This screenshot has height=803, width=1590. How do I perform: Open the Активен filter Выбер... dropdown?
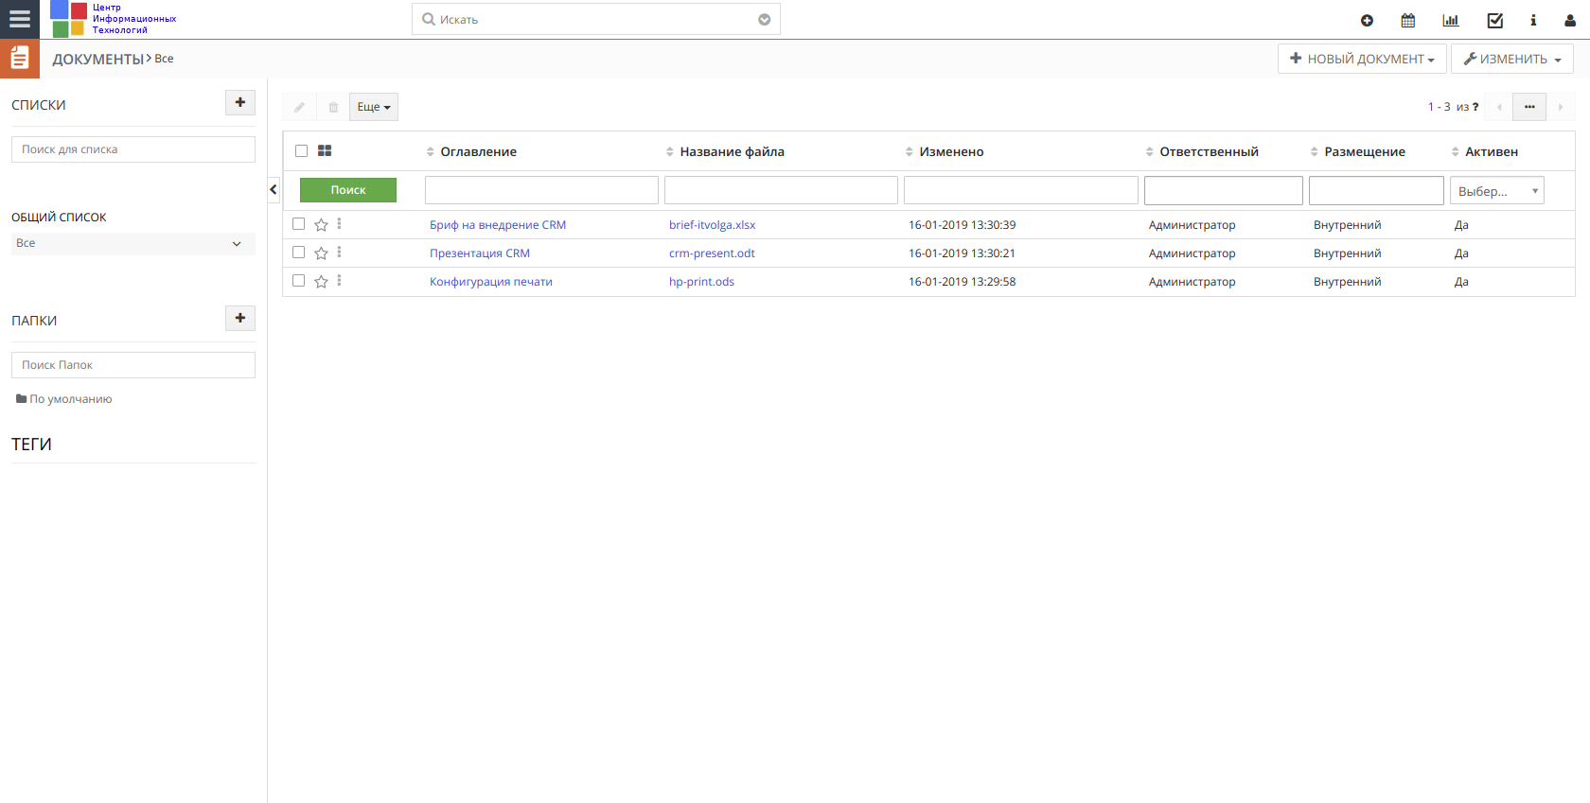(1497, 190)
